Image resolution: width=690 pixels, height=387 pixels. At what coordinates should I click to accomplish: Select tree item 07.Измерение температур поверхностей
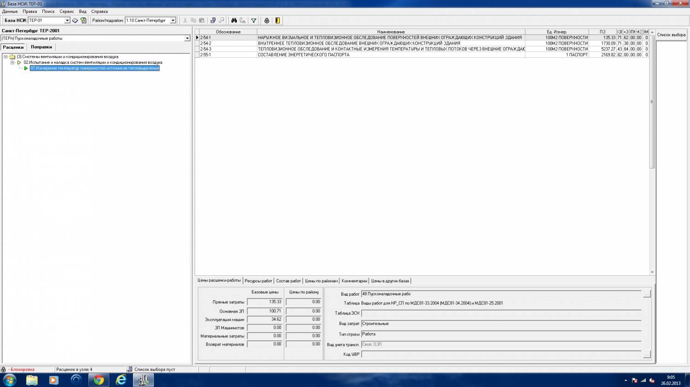pyautogui.click(x=95, y=68)
